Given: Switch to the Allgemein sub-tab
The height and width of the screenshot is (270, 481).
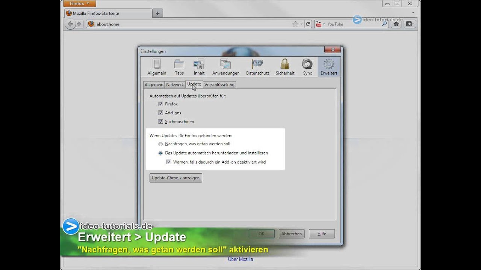Looking at the screenshot, I should click(154, 85).
